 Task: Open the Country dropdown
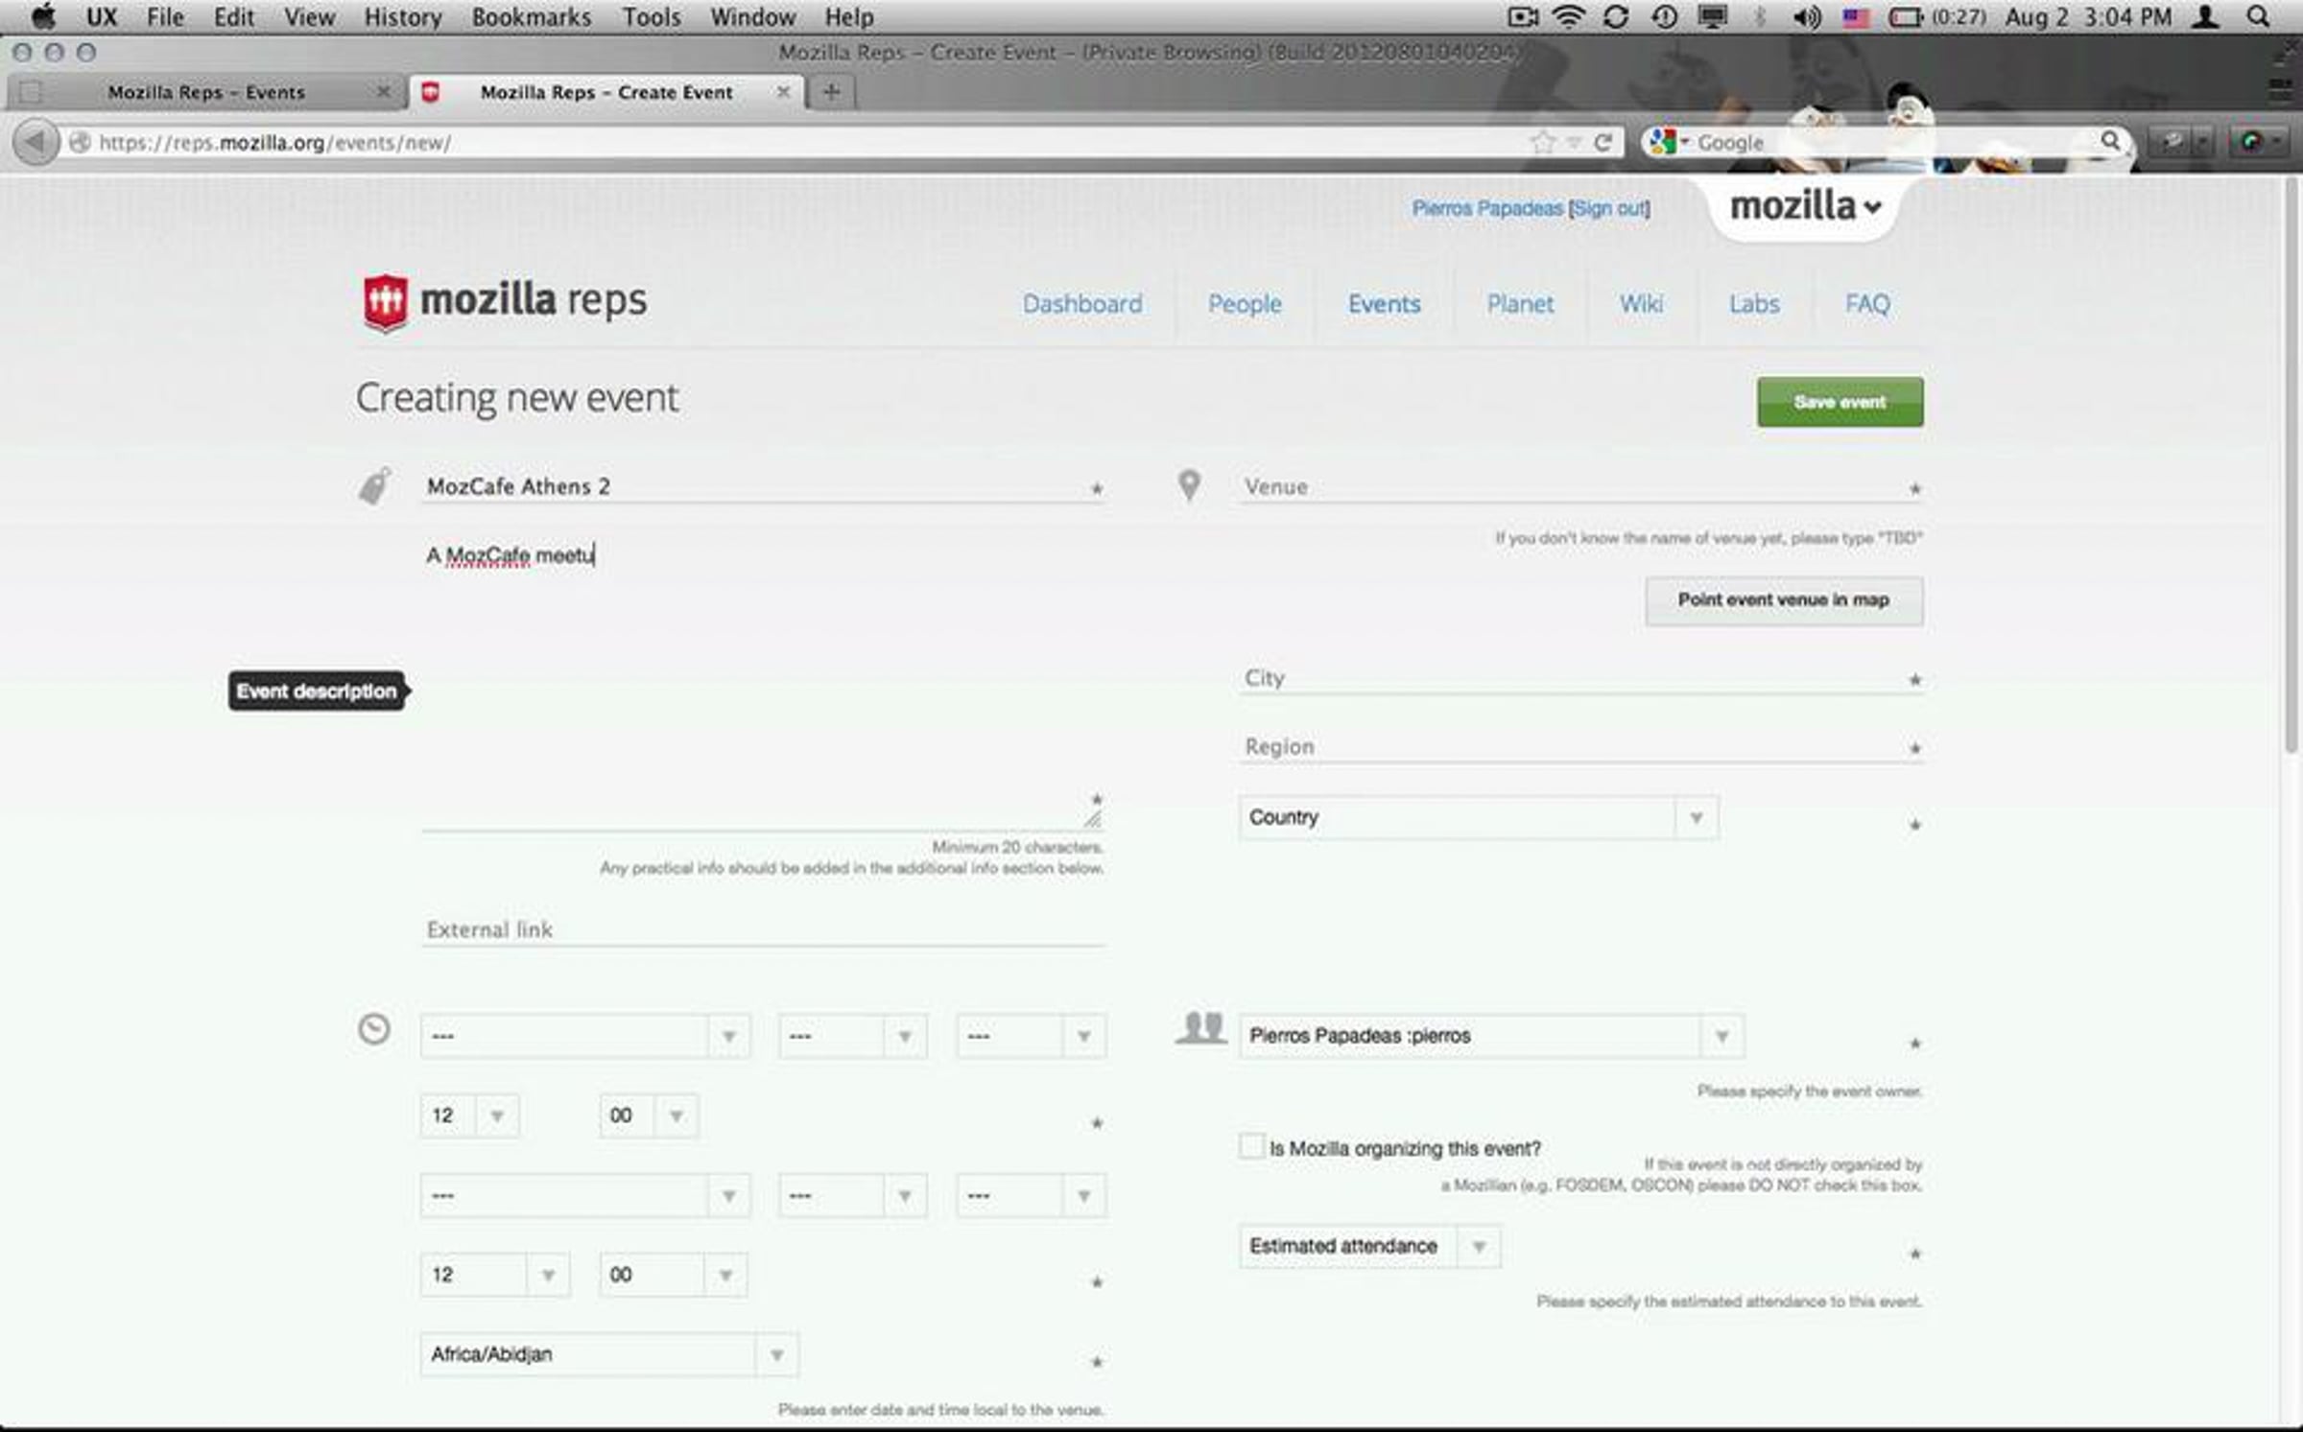pyautogui.click(x=1479, y=817)
